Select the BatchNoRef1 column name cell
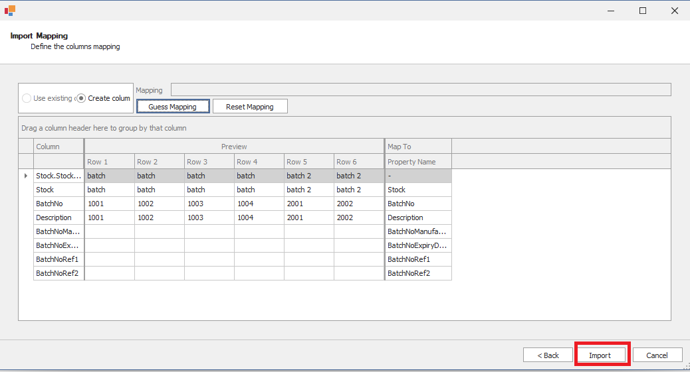The image size is (690, 372). 58,259
